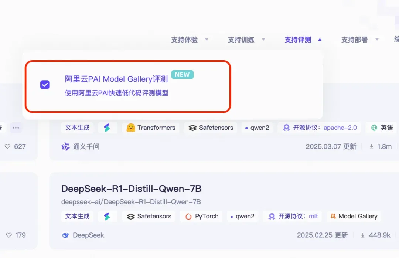Click the qwen2 tag on the DeepSeek card
This screenshot has height=258, width=399.
(242, 216)
